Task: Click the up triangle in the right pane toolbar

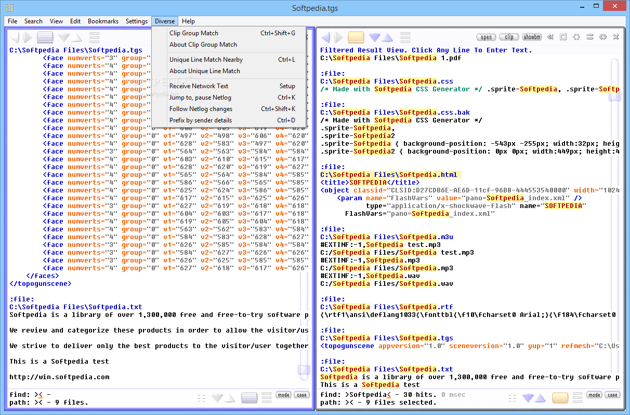Action: coord(387,37)
